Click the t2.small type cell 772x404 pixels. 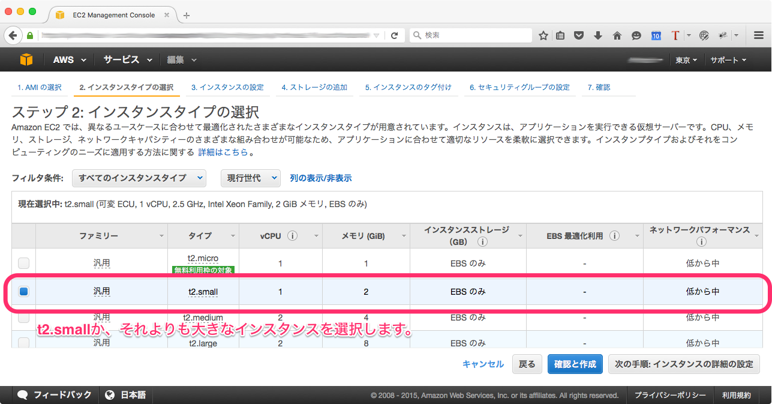(203, 292)
